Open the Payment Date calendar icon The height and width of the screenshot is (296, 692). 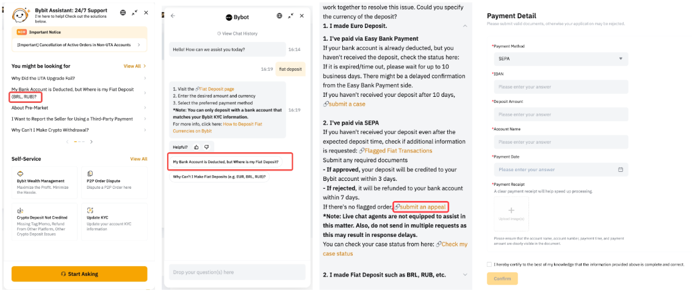click(621, 169)
